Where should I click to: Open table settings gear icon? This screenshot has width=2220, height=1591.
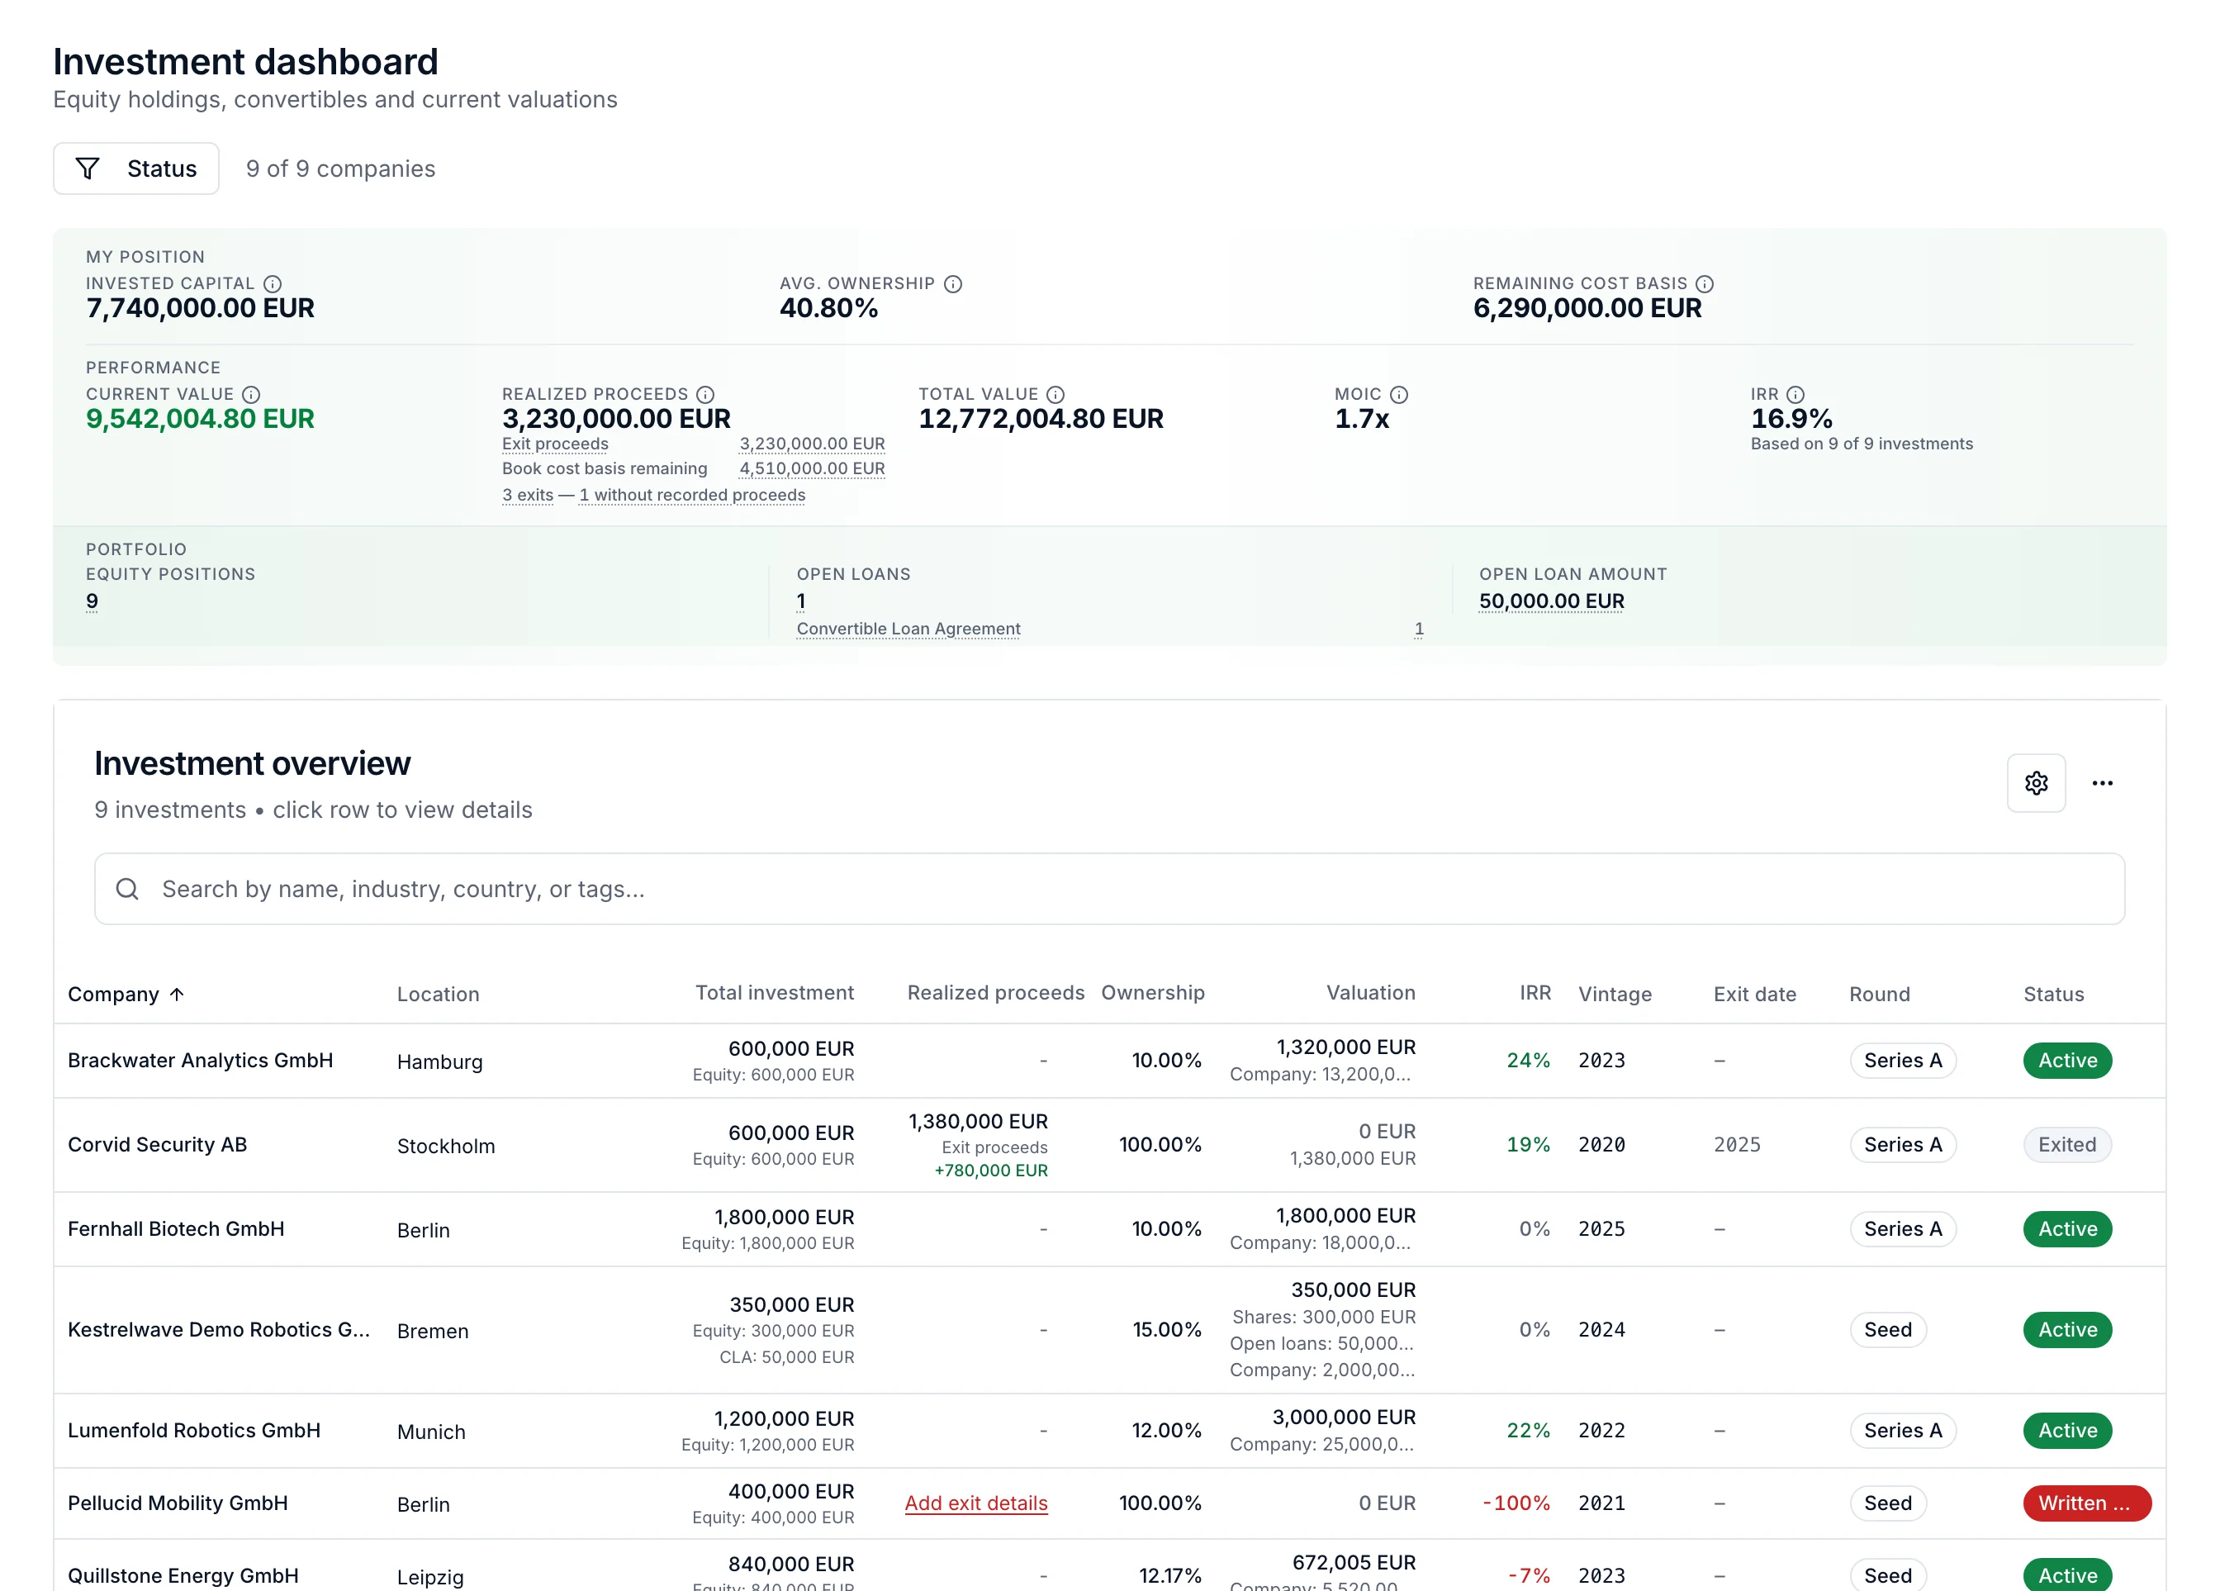pos(2036,782)
